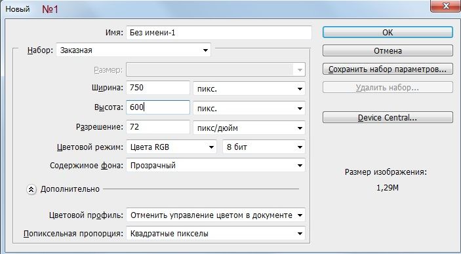
Task: Click Сохранить набор параметров button
Action: [388, 69]
